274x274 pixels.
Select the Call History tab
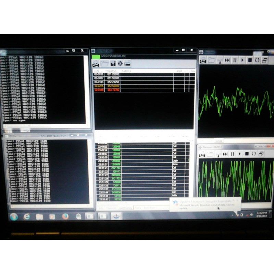coord(125,208)
